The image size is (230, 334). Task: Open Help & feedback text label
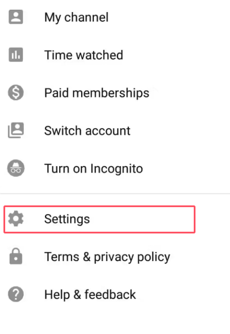[x=90, y=295]
